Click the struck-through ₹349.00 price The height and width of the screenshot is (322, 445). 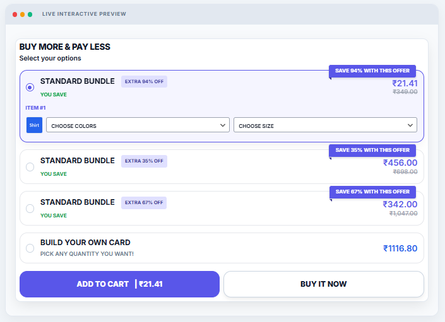point(405,92)
